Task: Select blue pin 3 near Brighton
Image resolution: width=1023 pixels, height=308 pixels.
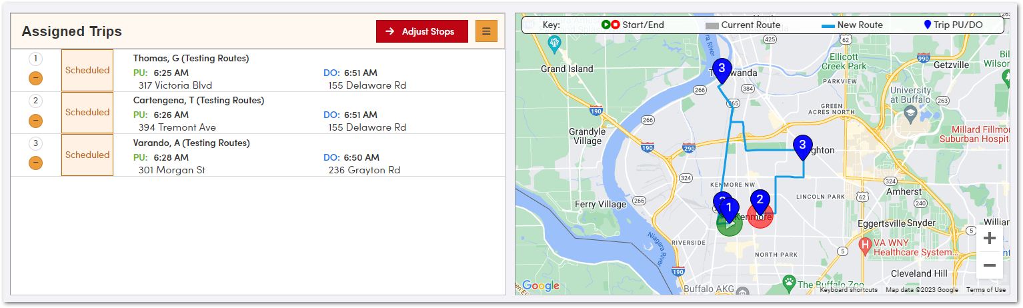Action: click(802, 145)
